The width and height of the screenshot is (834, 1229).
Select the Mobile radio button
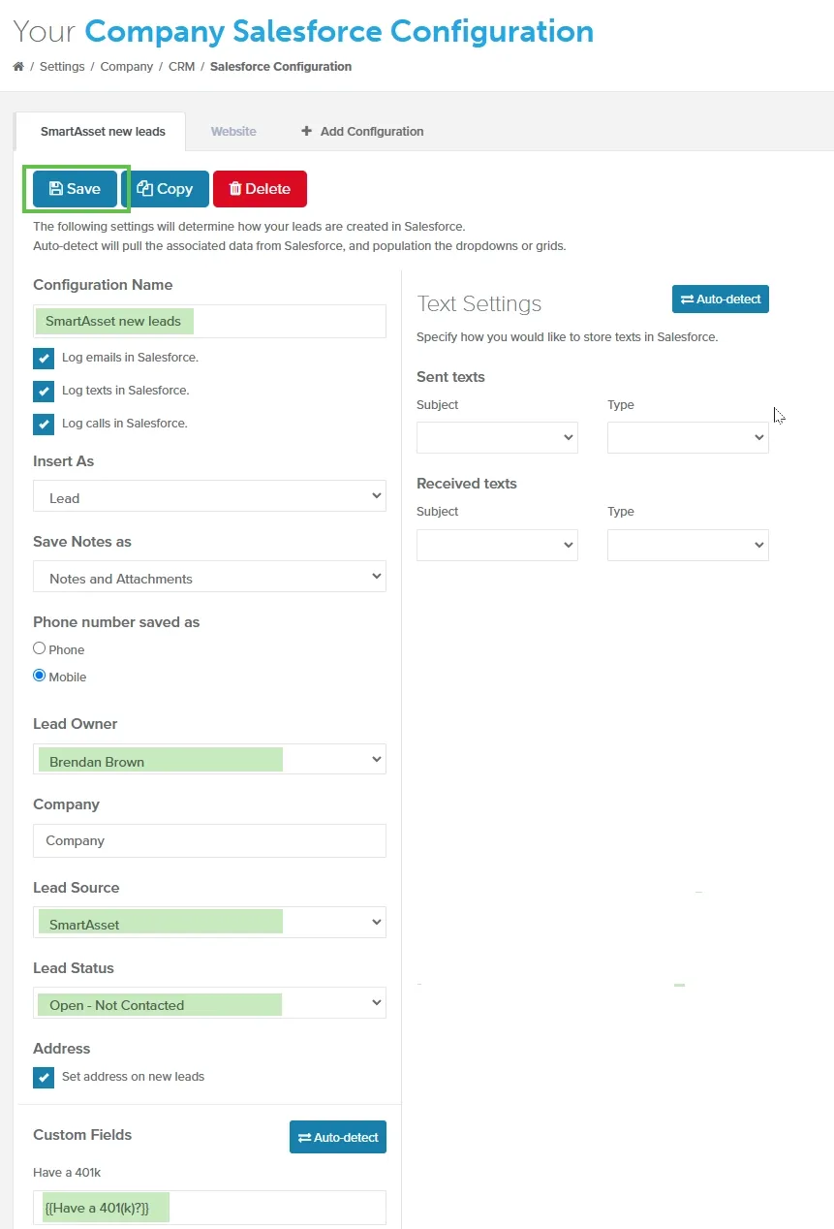point(40,676)
